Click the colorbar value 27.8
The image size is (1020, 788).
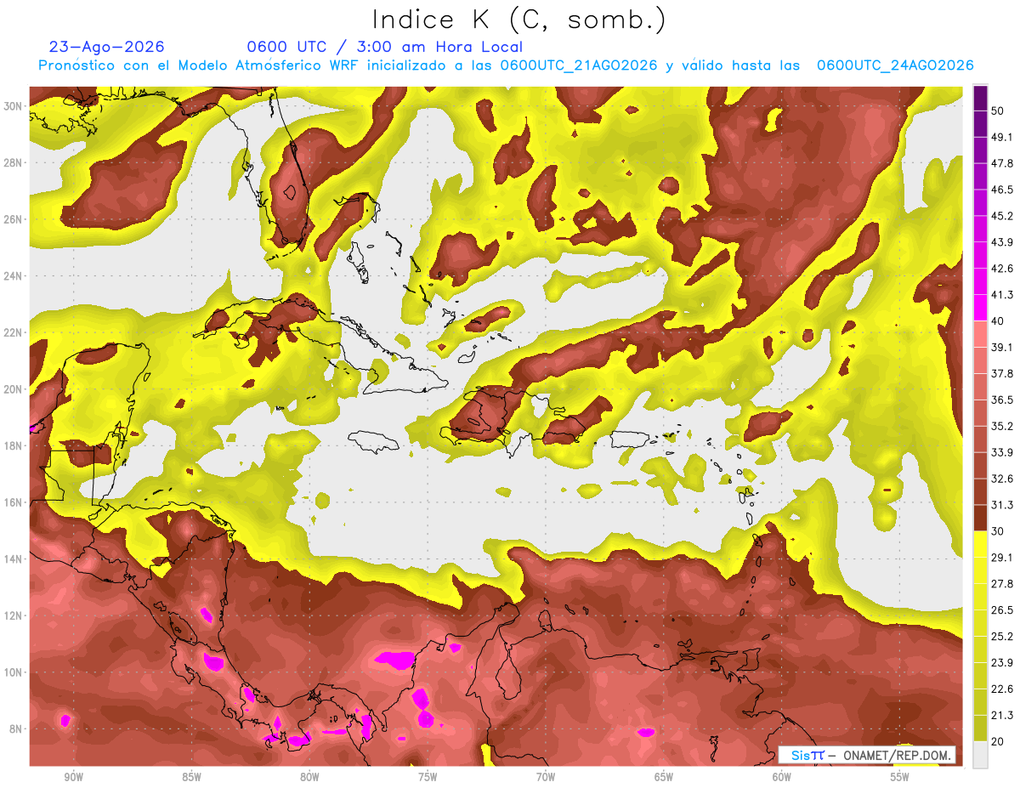pos(1002,584)
